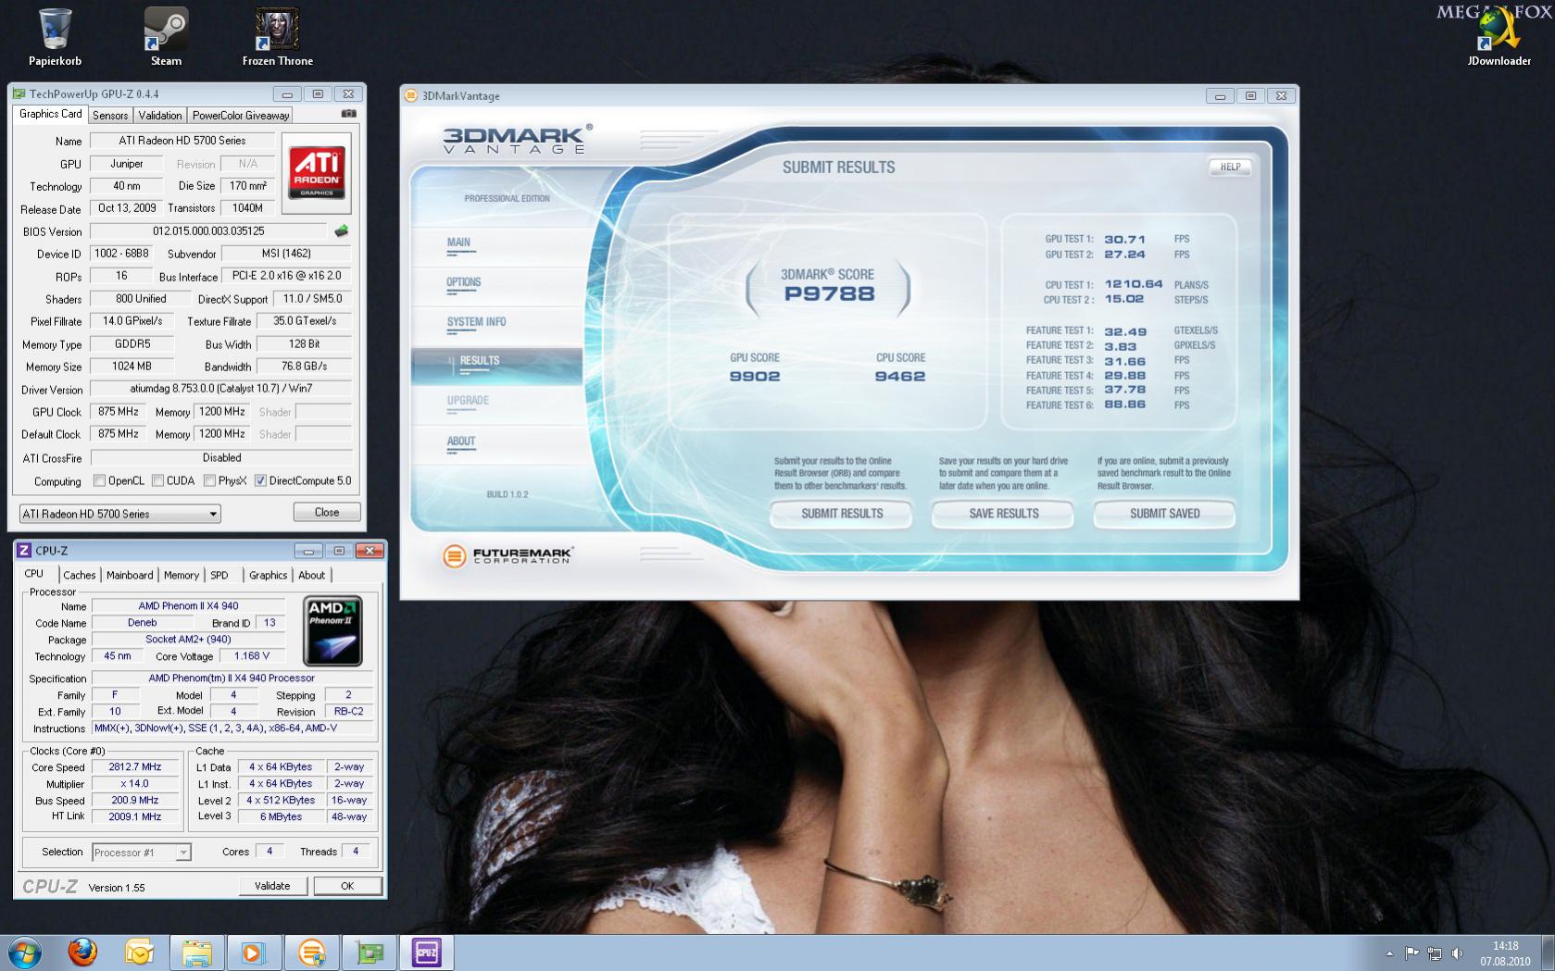This screenshot has width=1555, height=971.
Task: Click the Validate button in CPU-Z
Action: pos(272,886)
